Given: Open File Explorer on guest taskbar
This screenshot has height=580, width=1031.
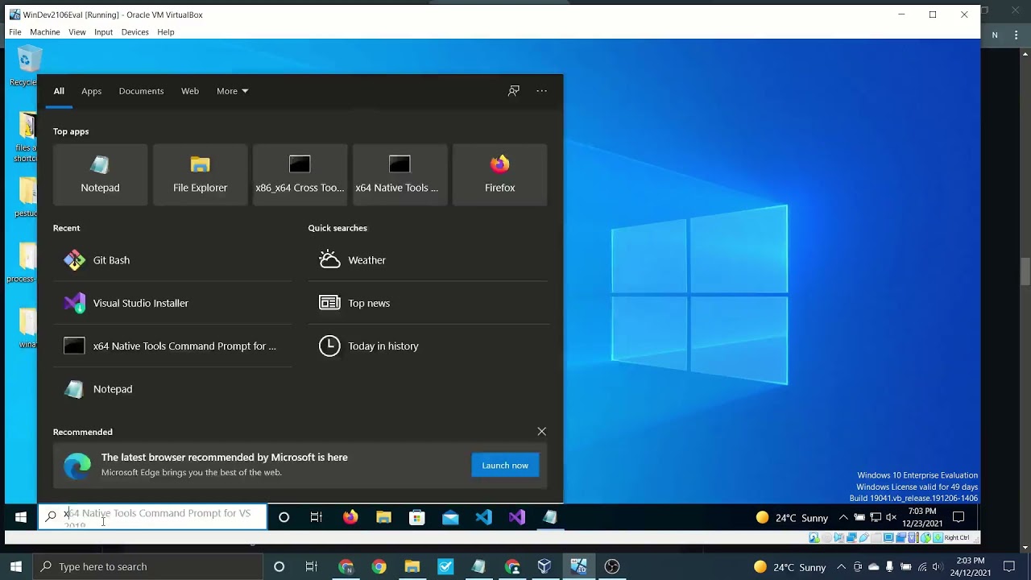Looking at the screenshot, I should click(383, 517).
